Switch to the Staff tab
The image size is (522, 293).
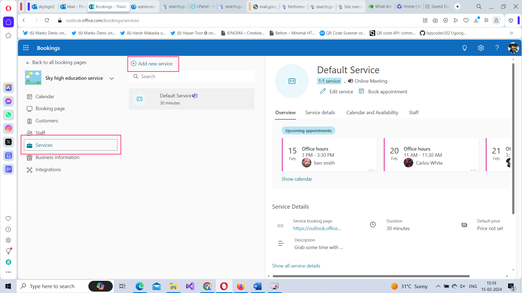click(414, 112)
